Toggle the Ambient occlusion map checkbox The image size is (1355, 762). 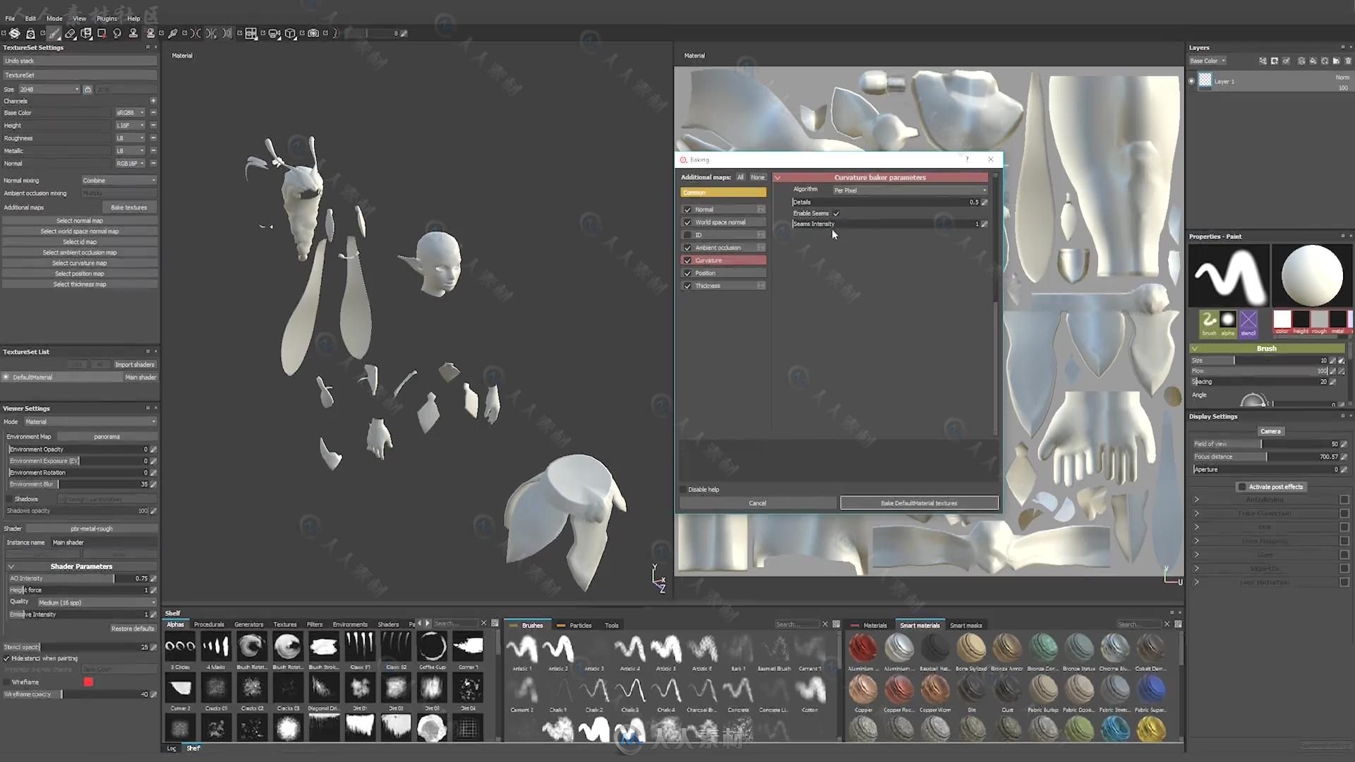point(687,248)
